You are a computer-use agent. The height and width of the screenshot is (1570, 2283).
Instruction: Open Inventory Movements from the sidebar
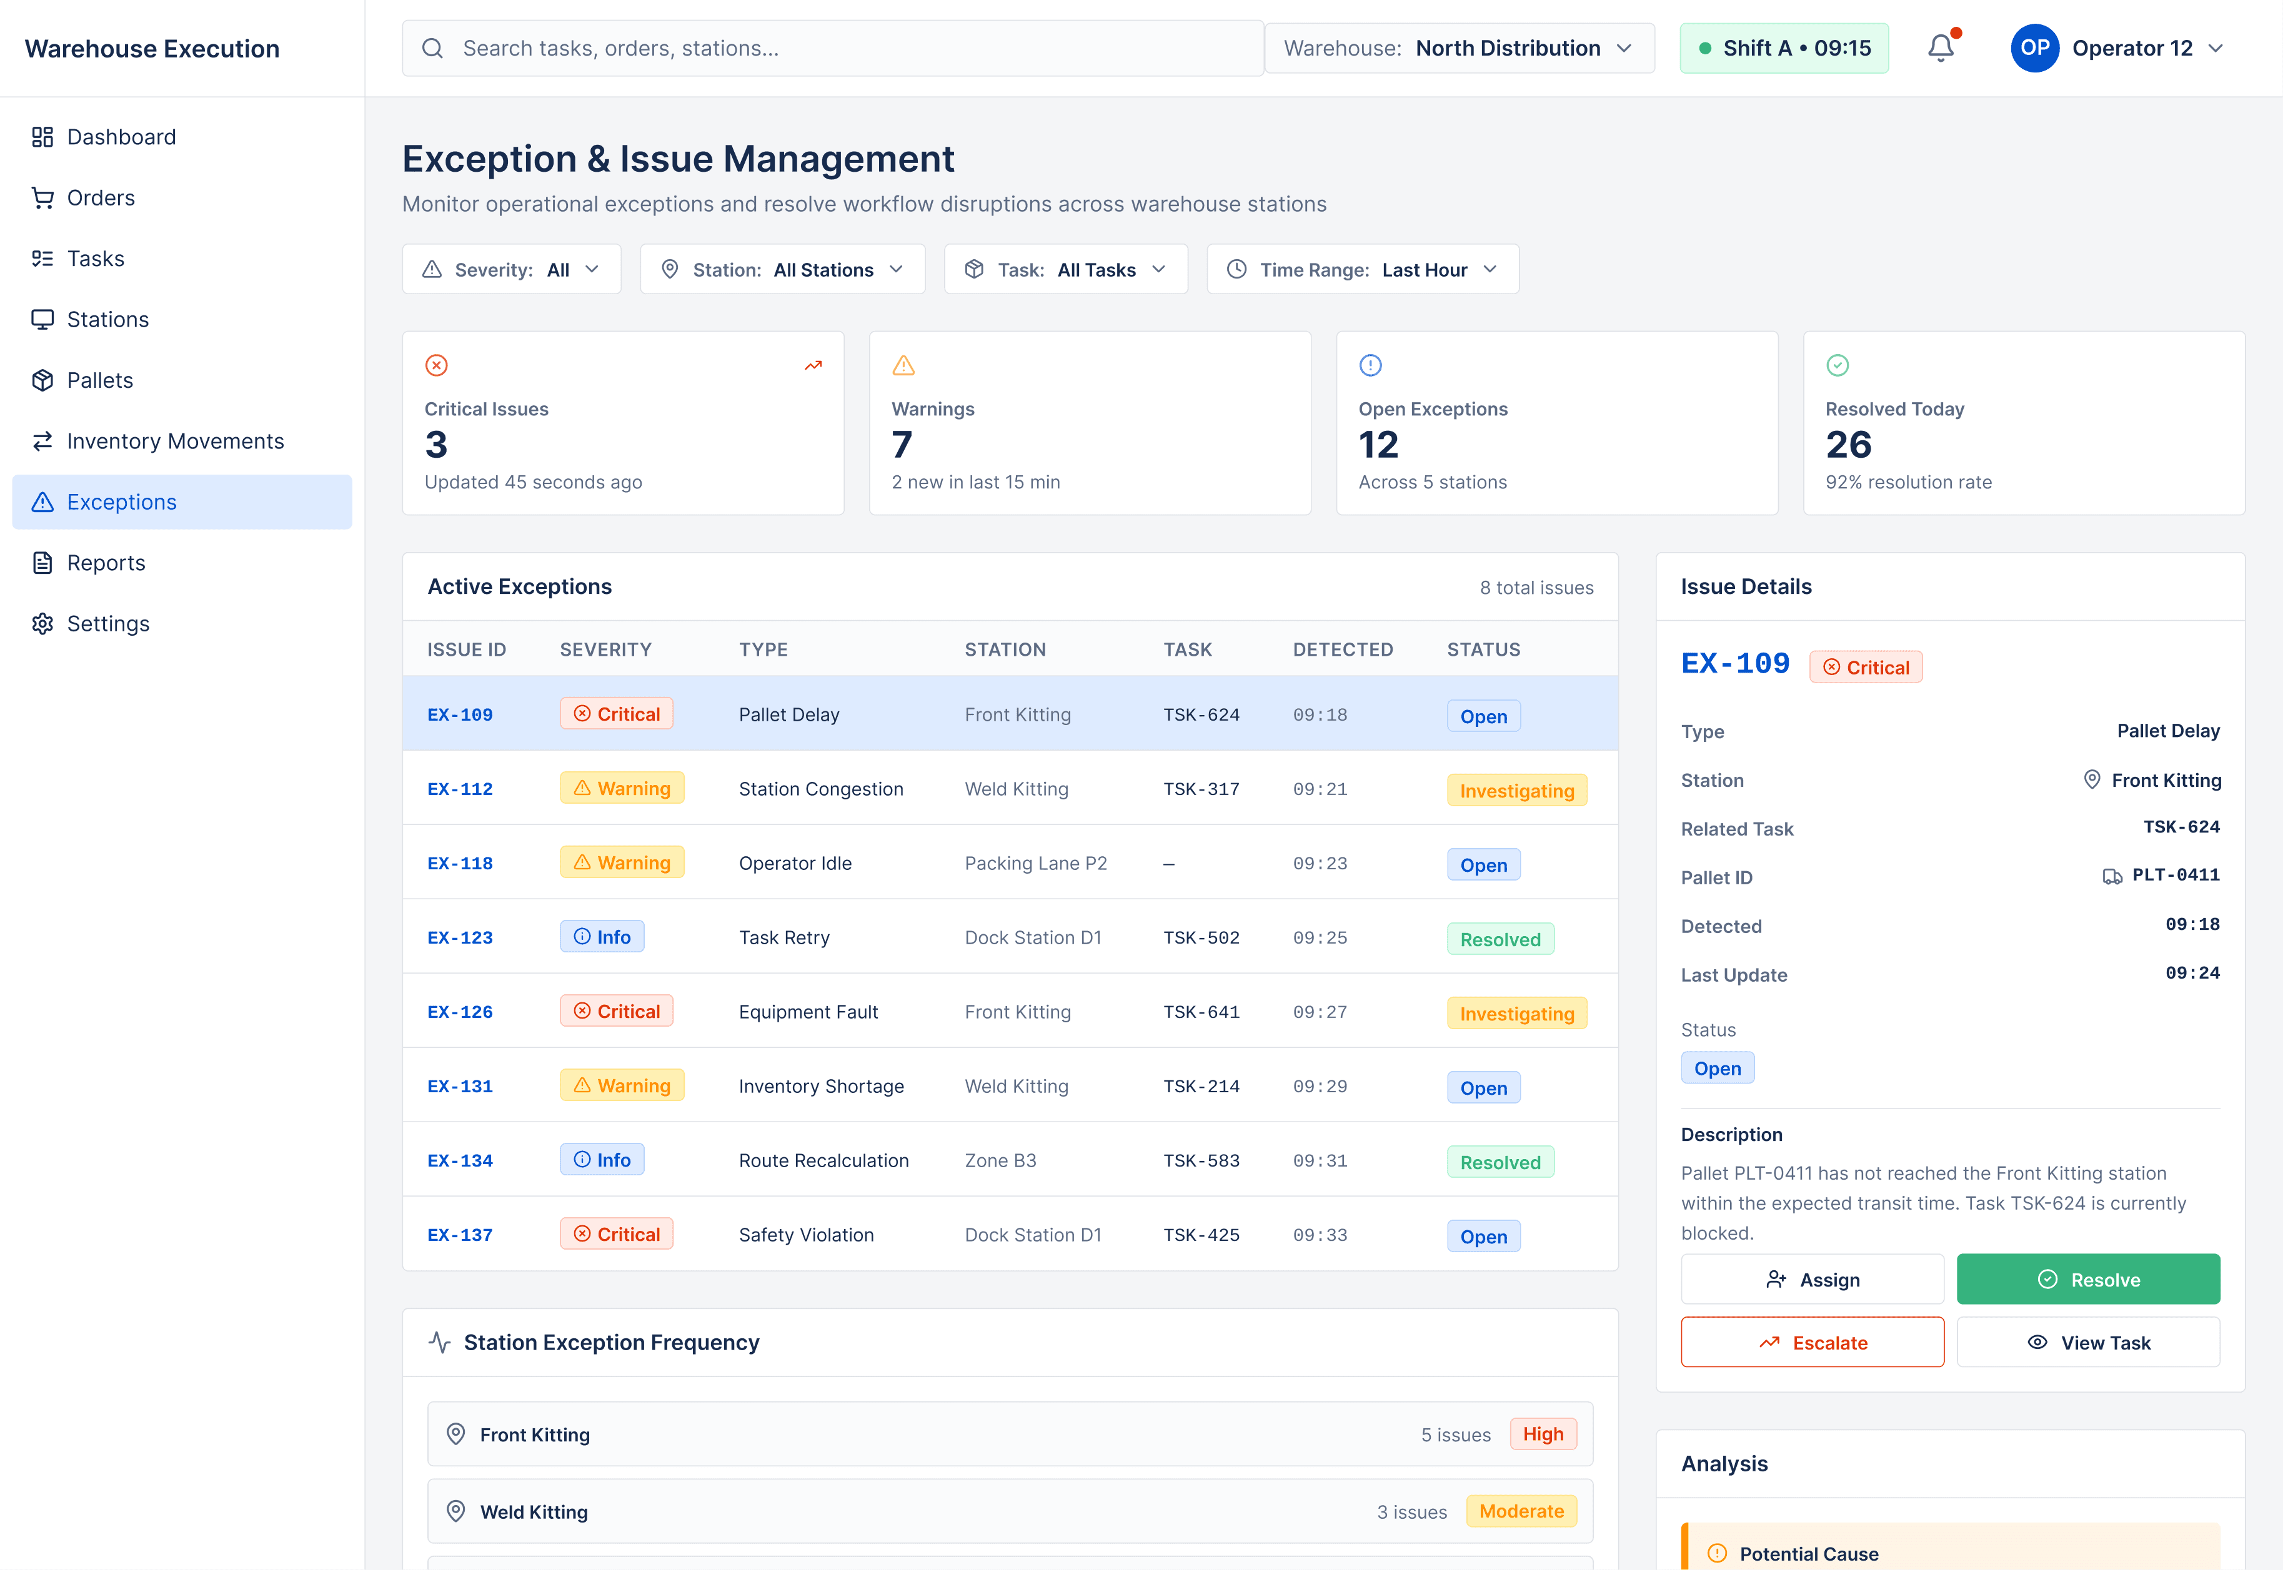click(175, 441)
